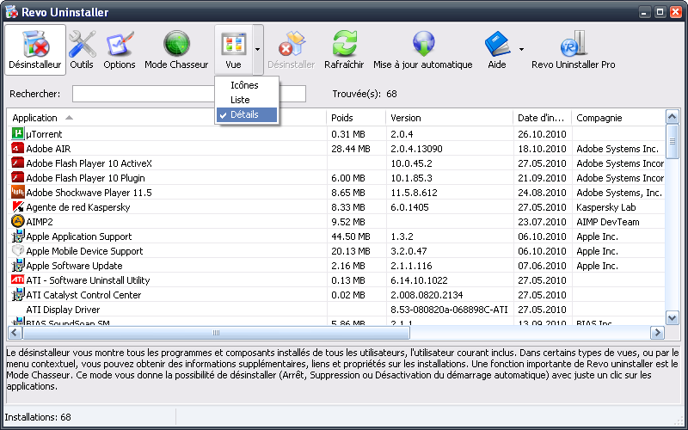Click the vertical scrollbar down arrow
Screen dimensions: 688x430
(x=673, y=317)
